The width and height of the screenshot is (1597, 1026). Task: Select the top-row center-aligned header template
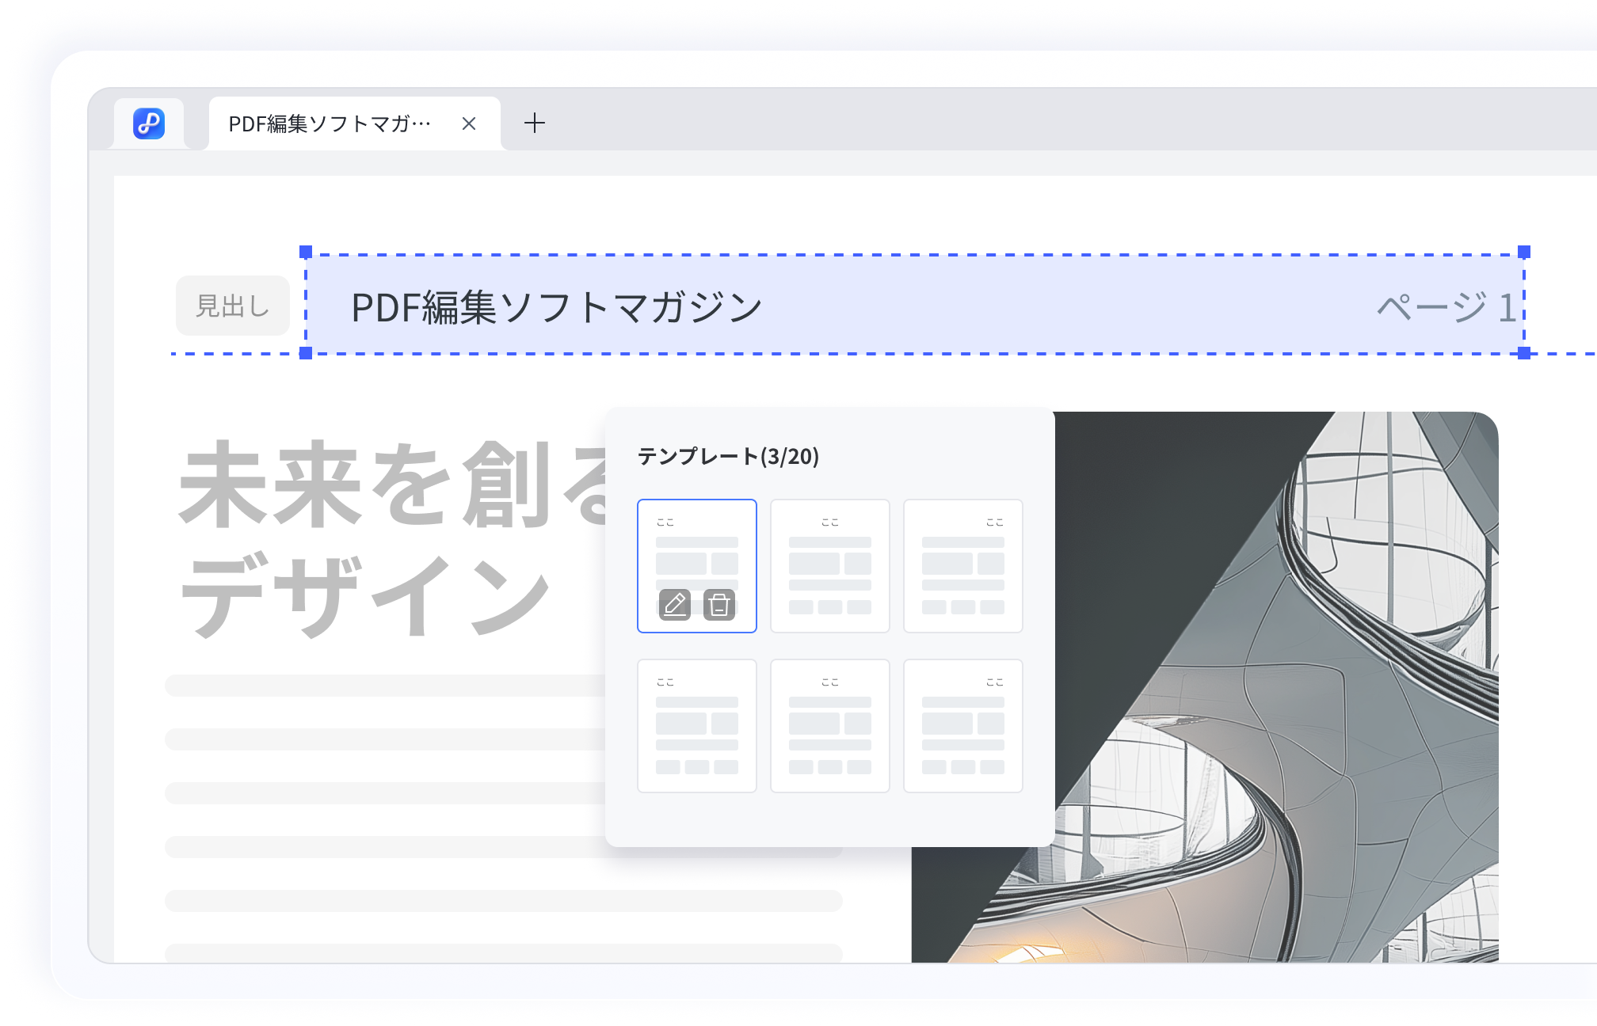[830, 566]
